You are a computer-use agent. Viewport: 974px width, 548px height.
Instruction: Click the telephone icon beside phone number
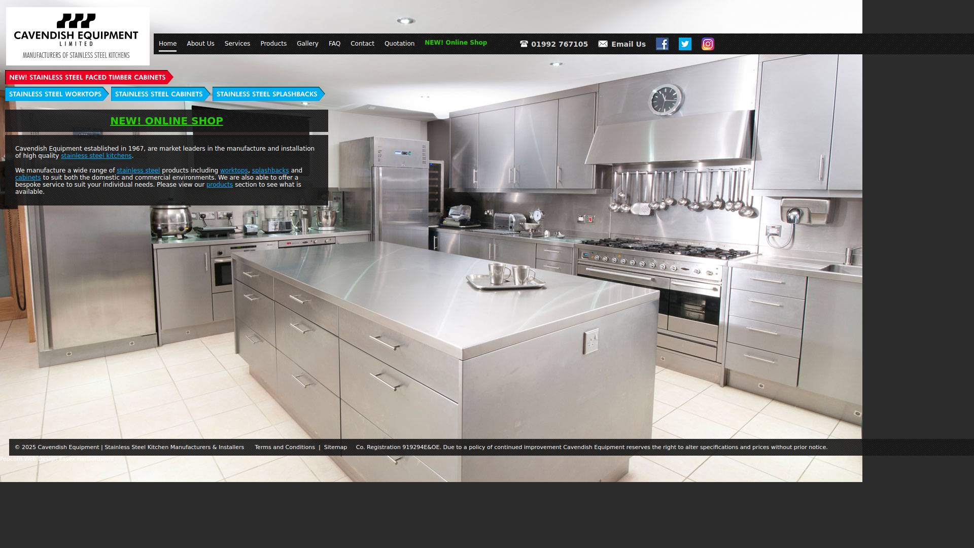524,44
